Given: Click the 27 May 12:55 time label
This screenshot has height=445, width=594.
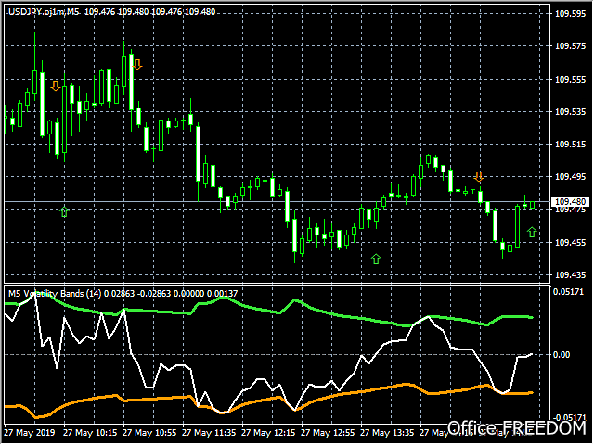Looking at the screenshot, I should click(x=328, y=433).
